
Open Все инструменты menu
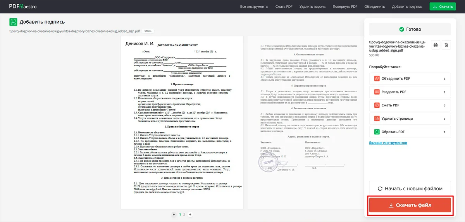coord(254,7)
